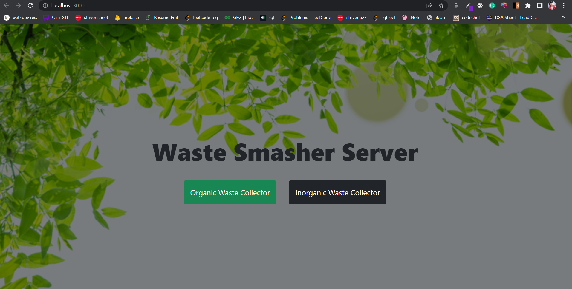Click the site info icon in address bar

point(45,5)
